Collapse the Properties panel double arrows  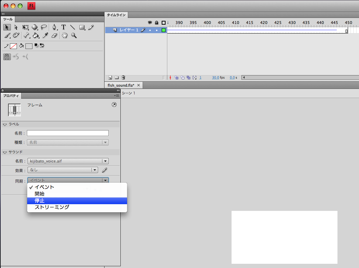tap(118, 90)
